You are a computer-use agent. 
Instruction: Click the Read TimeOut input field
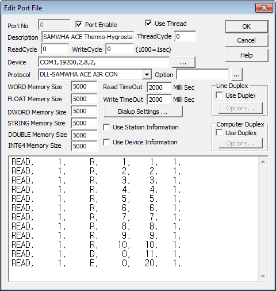pos(159,87)
